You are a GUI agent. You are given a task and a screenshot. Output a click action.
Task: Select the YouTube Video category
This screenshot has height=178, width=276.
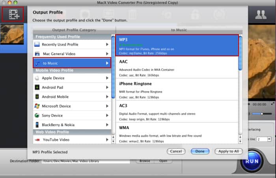[x=72, y=140]
